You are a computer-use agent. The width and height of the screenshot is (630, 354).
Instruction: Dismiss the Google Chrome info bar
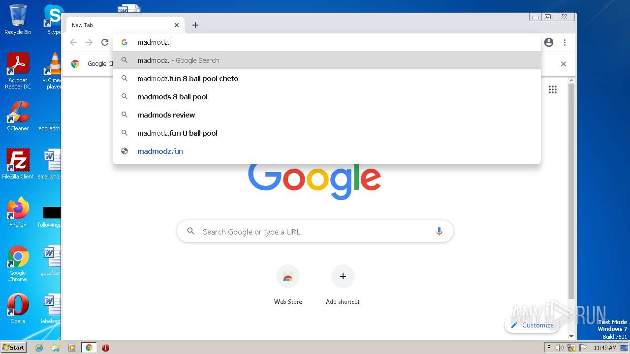[564, 64]
